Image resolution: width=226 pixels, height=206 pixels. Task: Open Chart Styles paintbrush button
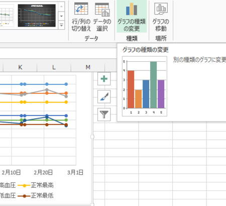(104, 96)
